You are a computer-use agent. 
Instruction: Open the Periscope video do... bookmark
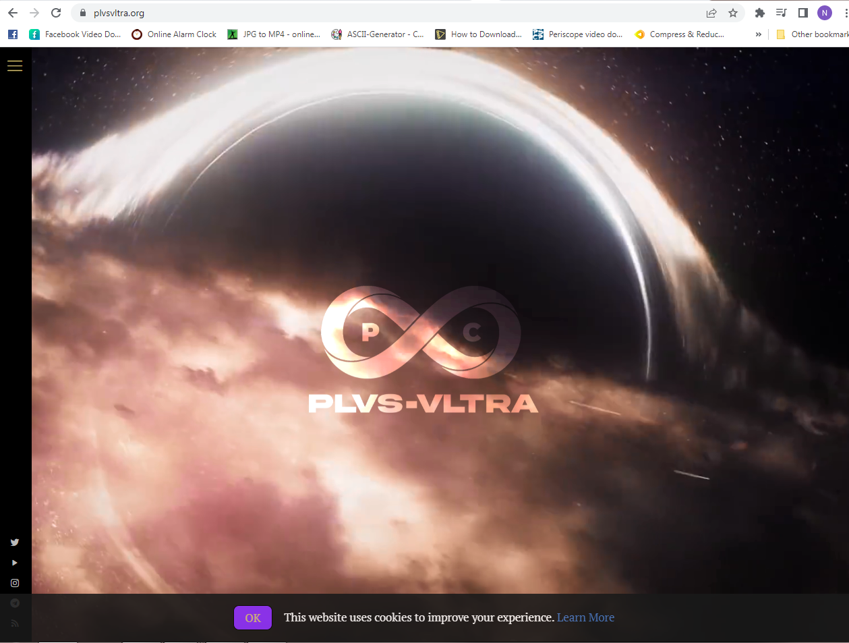click(578, 34)
